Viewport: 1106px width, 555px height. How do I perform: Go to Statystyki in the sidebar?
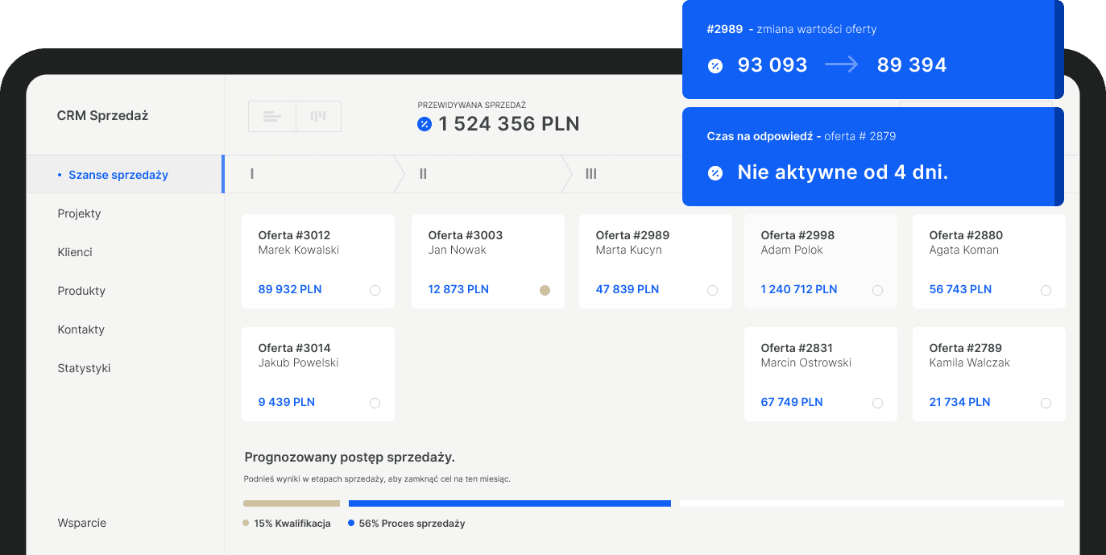84,368
